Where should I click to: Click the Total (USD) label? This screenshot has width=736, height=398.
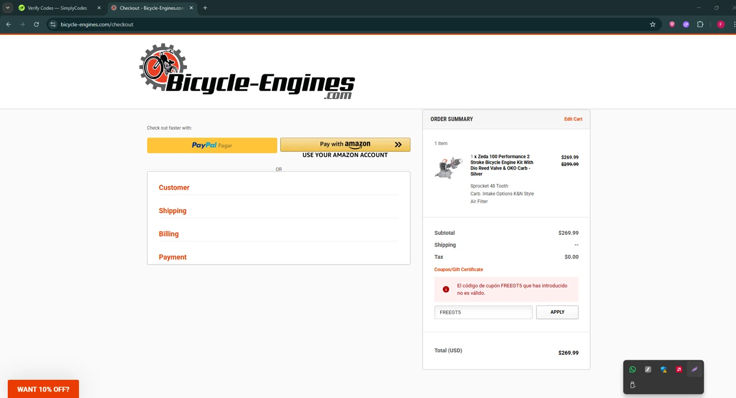(448, 350)
